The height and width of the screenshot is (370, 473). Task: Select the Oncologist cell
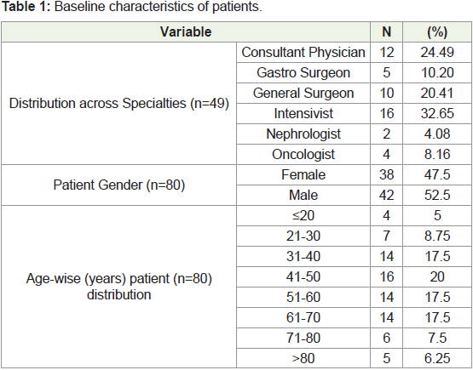click(x=303, y=155)
